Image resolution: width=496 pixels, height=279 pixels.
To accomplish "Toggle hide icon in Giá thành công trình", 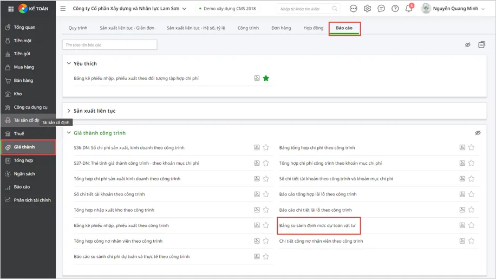I will [478, 133].
